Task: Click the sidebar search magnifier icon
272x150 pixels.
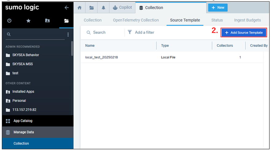Action: pos(9,34)
